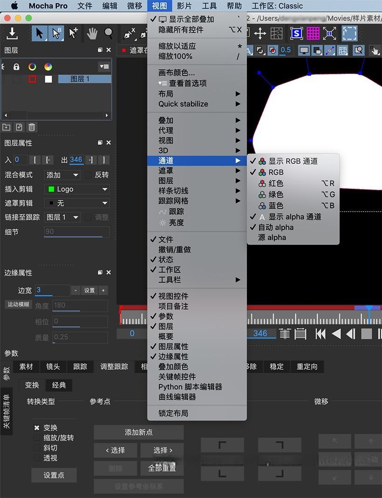Open the 插入剪辑 dropdown set to Logo
This screenshot has height=498, width=382.
(76, 189)
